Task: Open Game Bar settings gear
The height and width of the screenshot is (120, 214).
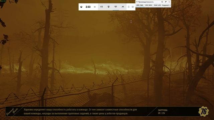Action: 133,7
